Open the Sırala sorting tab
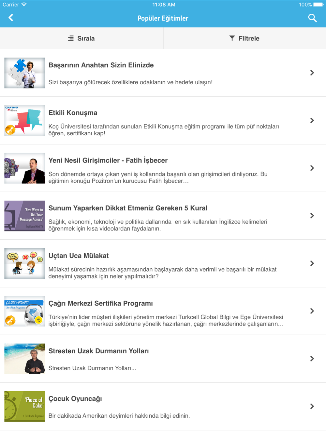Viewport: 326px width, 436px height. pyautogui.click(x=81, y=38)
